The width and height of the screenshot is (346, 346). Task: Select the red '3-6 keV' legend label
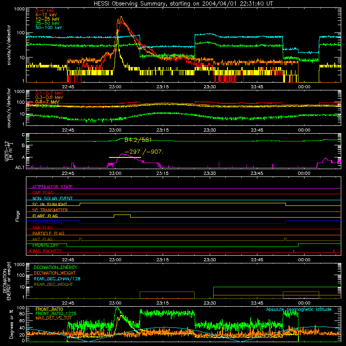coord(45,10)
